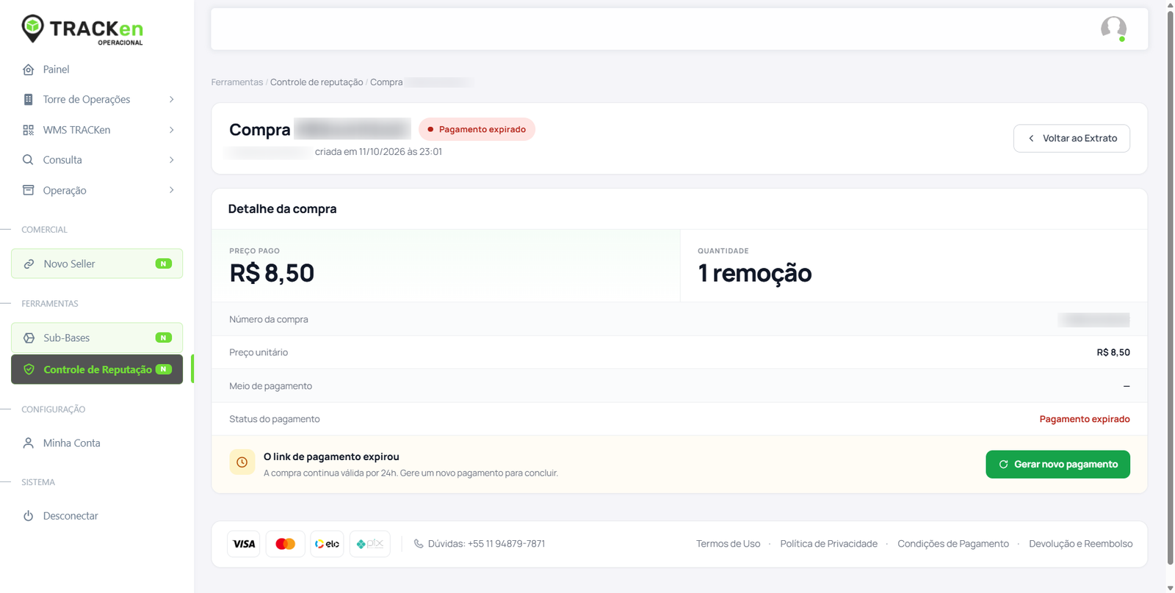Image resolution: width=1175 pixels, height=593 pixels.
Task: Click the WMS TRACKen grid icon
Action: [x=28, y=130]
